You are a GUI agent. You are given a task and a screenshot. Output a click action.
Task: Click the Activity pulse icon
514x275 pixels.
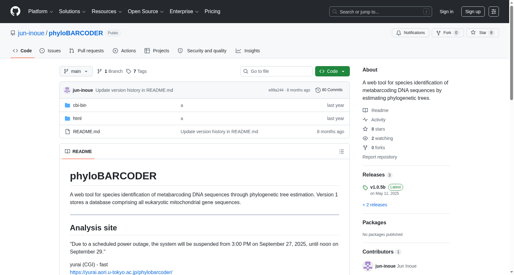pos(365,120)
